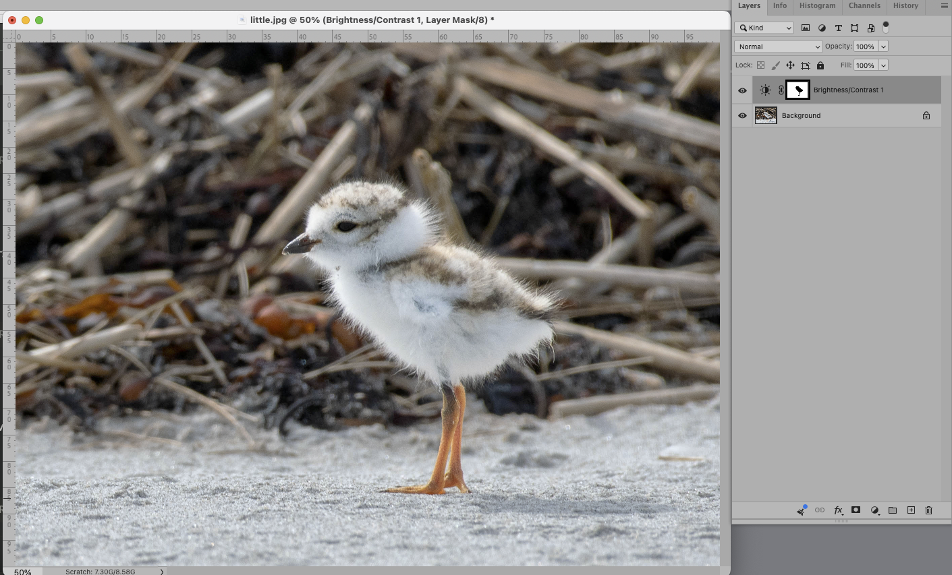
Task: Click the Scratch size status text
Action: tap(100, 572)
